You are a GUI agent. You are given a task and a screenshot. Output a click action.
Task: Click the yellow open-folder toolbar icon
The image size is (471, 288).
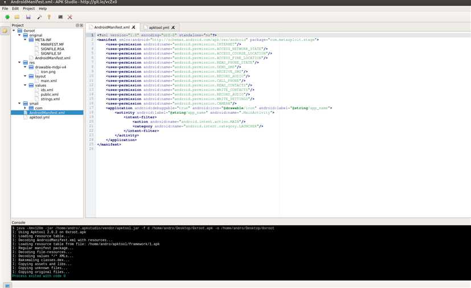pos(17,17)
